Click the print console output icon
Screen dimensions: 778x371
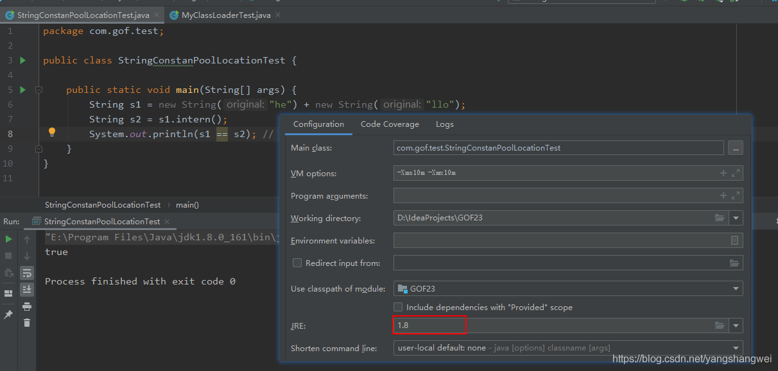pyautogui.click(x=27, y=306)
